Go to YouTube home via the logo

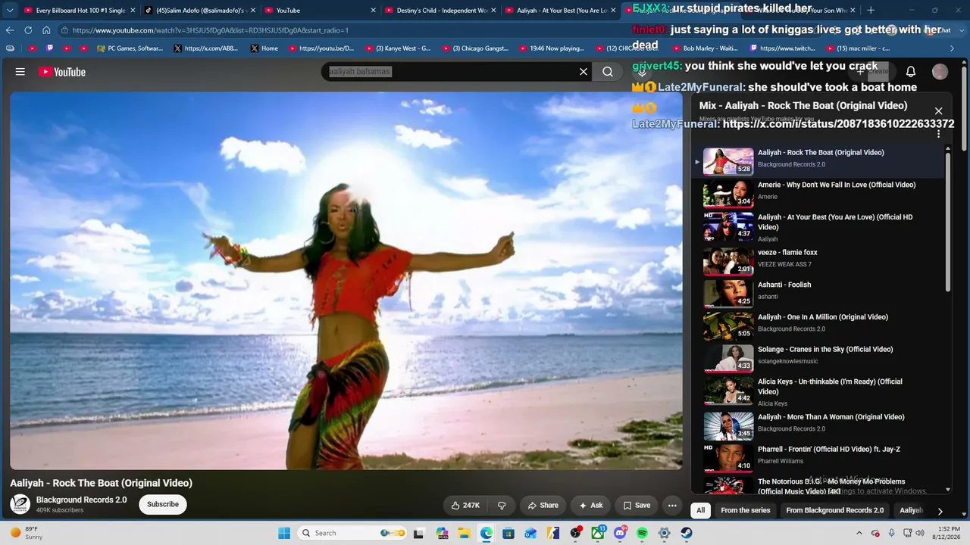point(62,72)
